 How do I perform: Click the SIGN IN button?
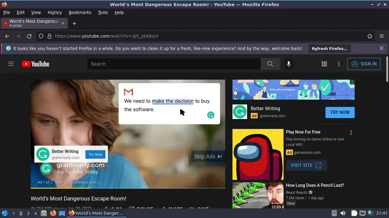click(x=364, y=64)
